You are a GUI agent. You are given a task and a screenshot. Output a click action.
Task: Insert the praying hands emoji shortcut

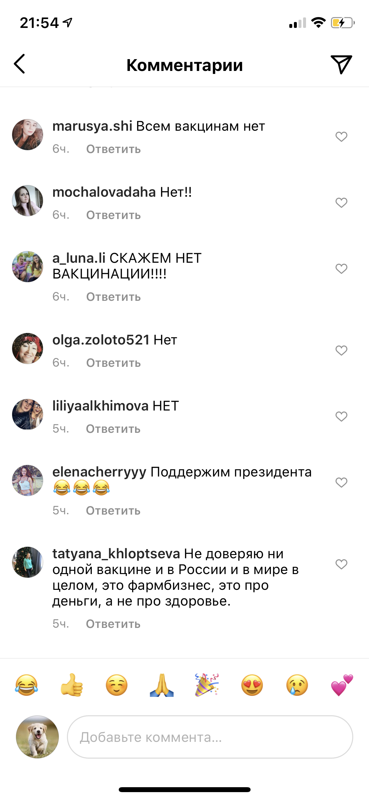162,685
